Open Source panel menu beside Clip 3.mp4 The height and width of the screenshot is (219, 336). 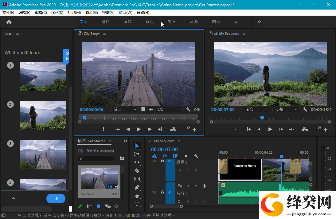pyautogui.click(x=104, y=34)
